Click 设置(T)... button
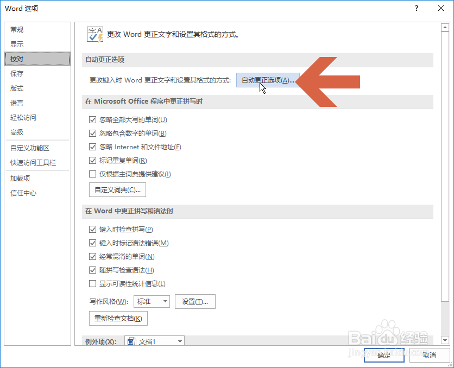This screenshot has width=454, height=368. tap(195, 302)
